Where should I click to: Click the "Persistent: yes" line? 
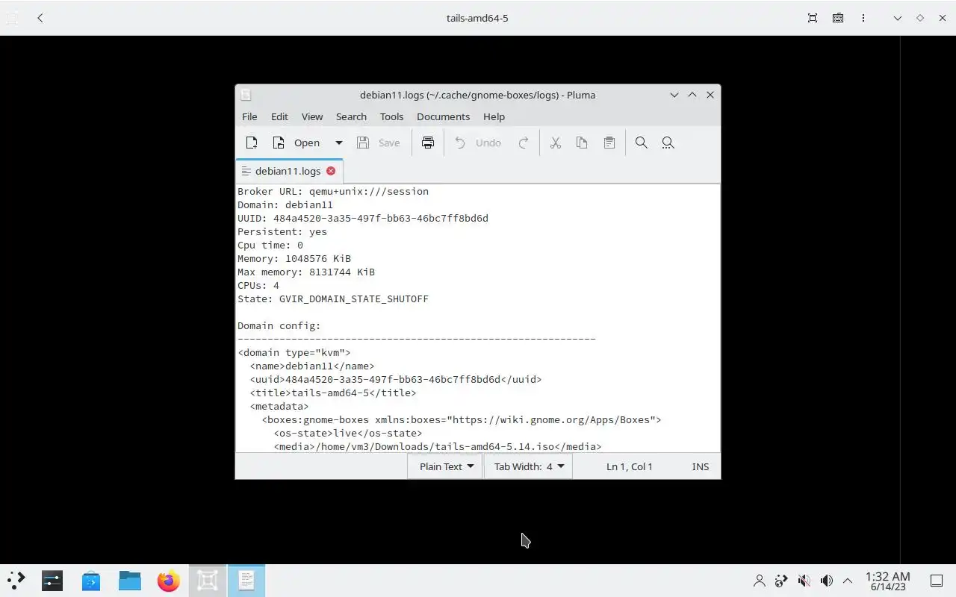tap(282, 231)
